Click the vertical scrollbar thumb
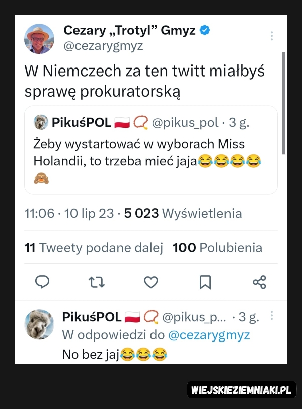Screen dimensions: 302x409 (284, 103)
